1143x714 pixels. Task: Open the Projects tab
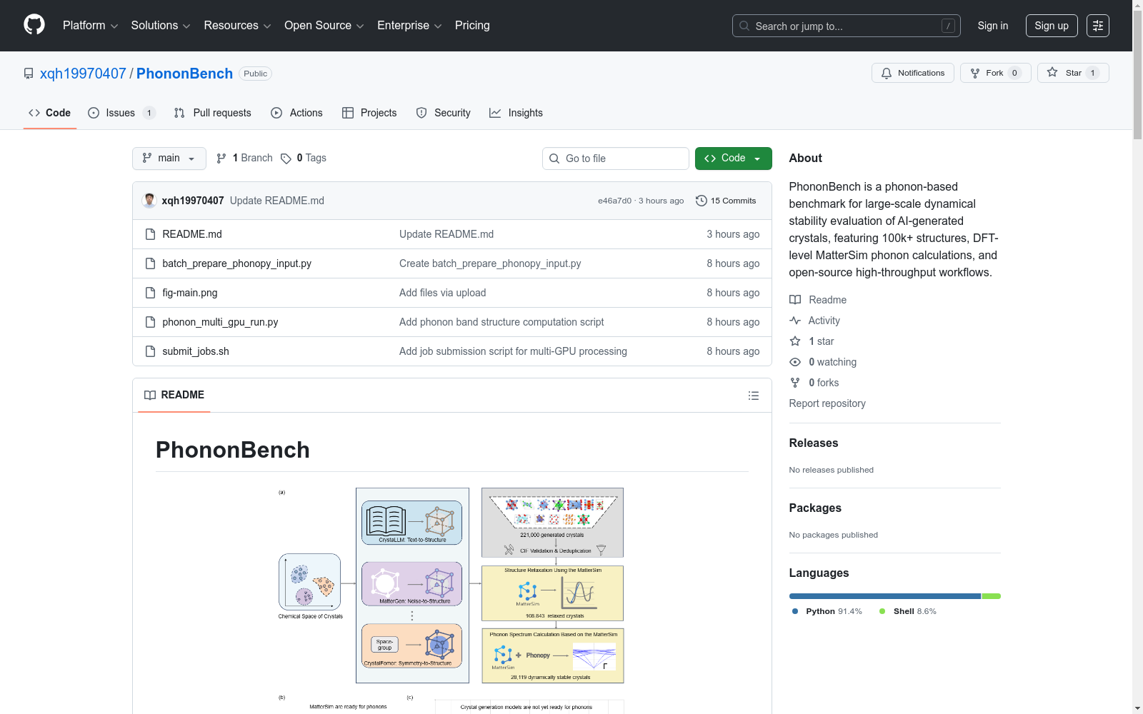click(x=369, y=113)
